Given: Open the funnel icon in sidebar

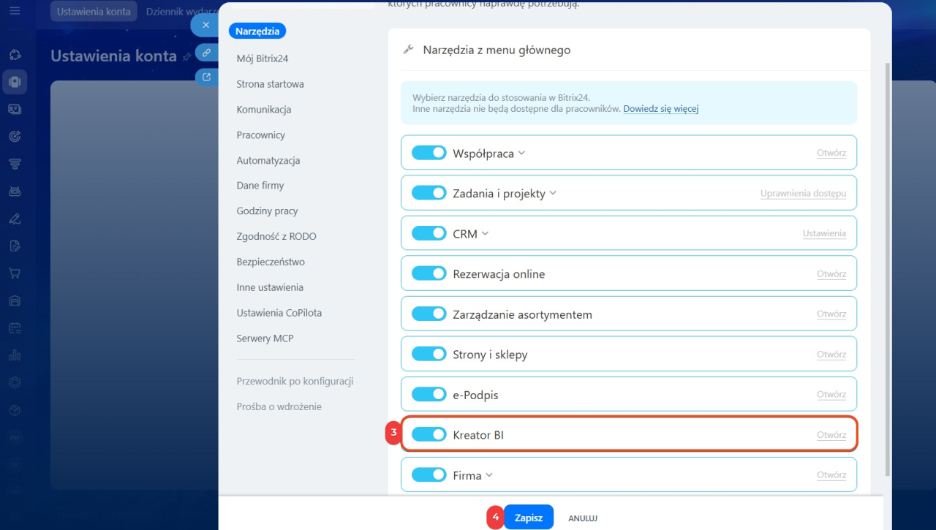Looking at the screenshot, I should tap(15, 164).
